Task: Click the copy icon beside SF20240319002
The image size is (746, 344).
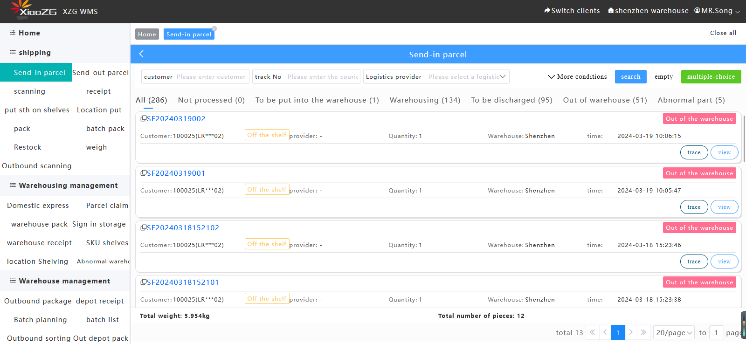Action: 144,119
